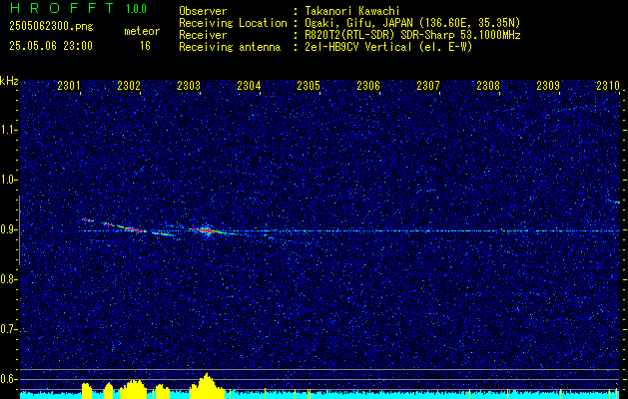Click the first yellow signal block in bottom graph
The width and height of the screenshot is (628, 399).
(x=87, y=390)
